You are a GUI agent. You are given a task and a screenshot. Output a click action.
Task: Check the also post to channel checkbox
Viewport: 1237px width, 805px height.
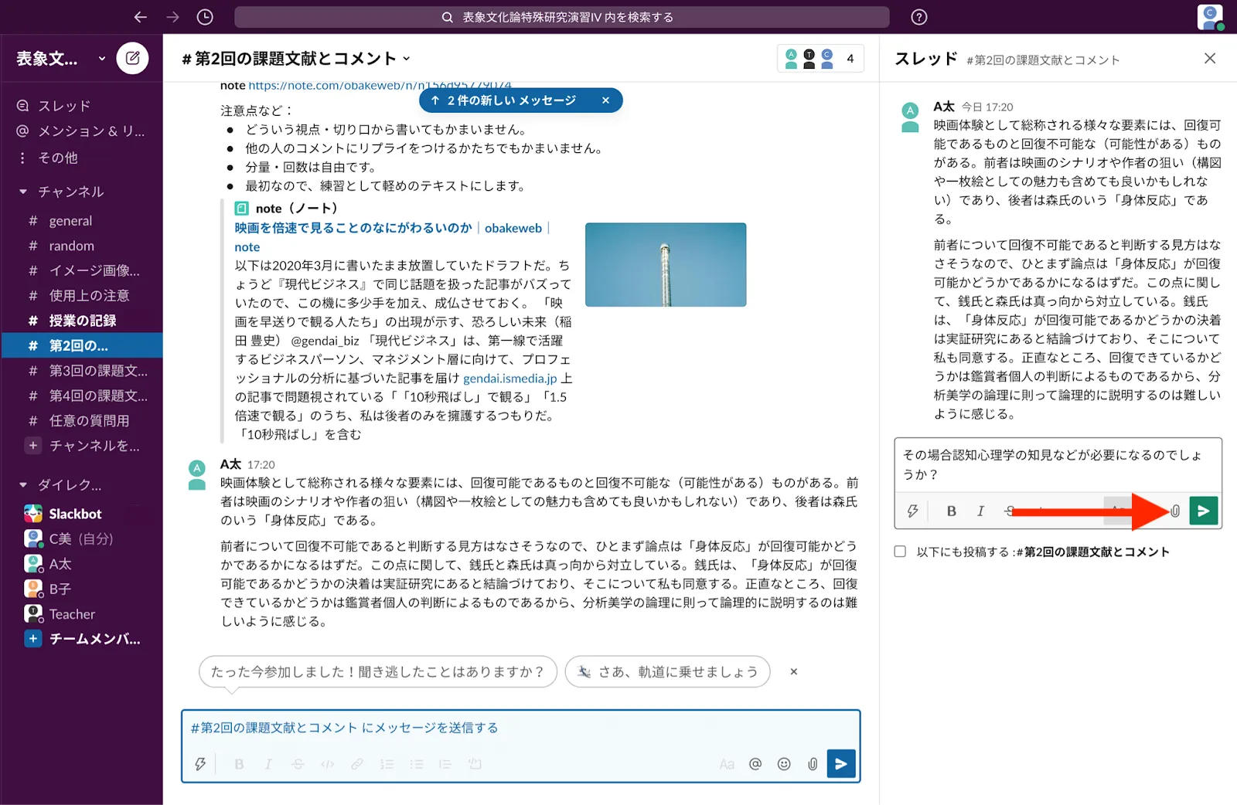pos(900,552)
